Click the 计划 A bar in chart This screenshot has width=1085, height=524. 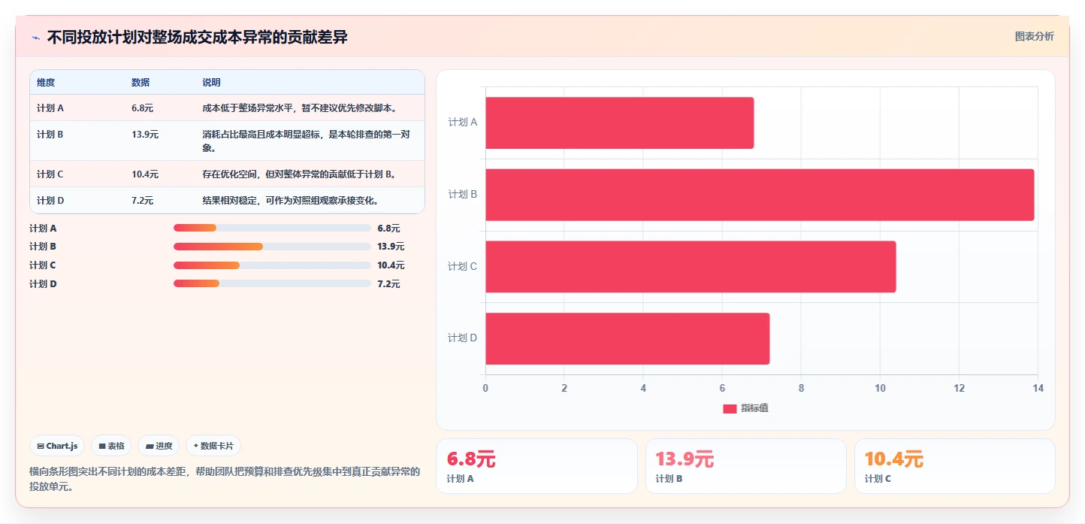619,123
